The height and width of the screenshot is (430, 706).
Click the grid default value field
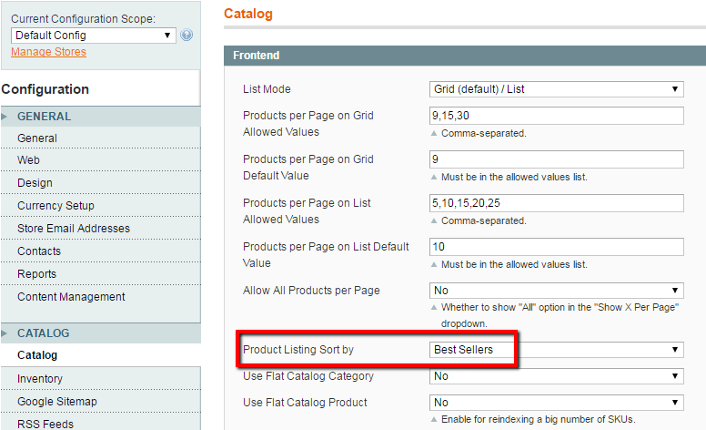[557, 159]
